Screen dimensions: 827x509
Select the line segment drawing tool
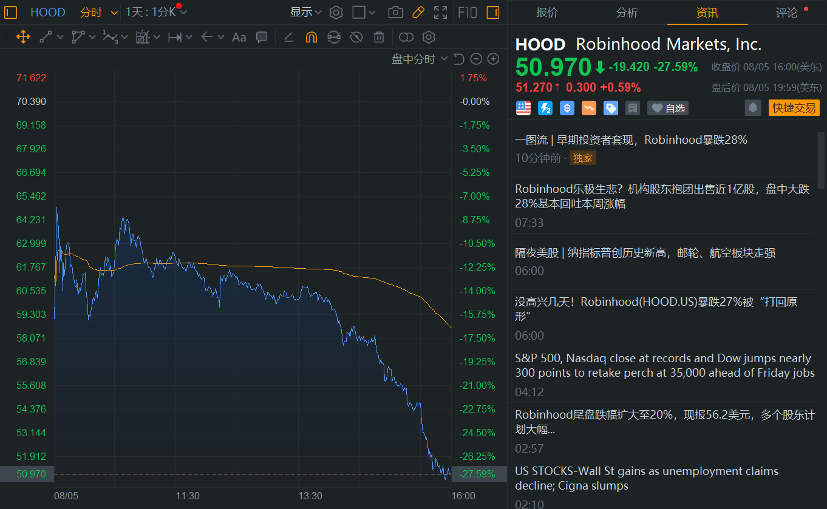click(x=46, y=37)
